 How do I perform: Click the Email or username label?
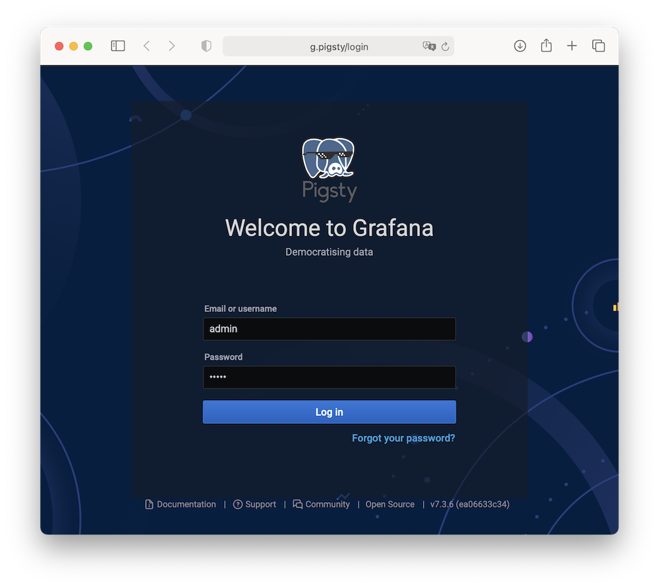(x=241, y=309)
